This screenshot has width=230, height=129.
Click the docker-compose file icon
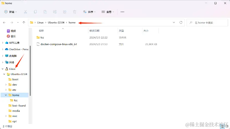pos(38,44)
